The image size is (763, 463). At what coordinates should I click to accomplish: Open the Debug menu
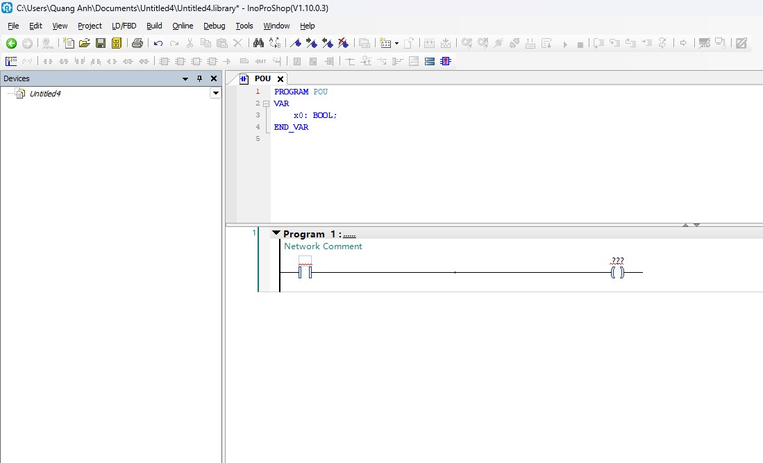(x=214, y=26)
